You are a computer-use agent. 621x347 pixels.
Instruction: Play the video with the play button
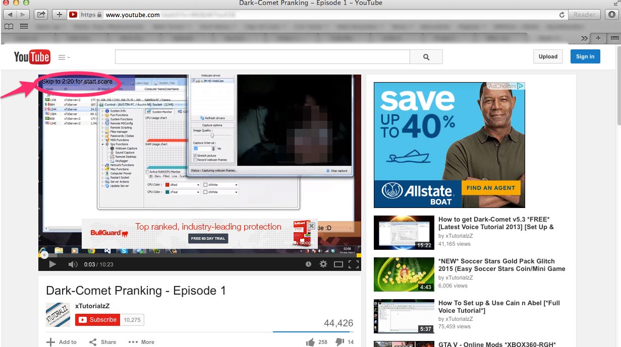[52, 264]
